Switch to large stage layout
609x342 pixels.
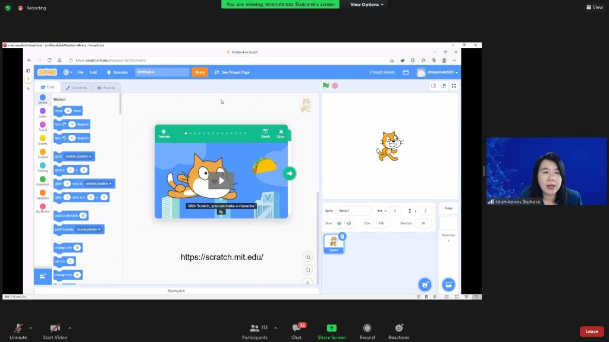443,85
